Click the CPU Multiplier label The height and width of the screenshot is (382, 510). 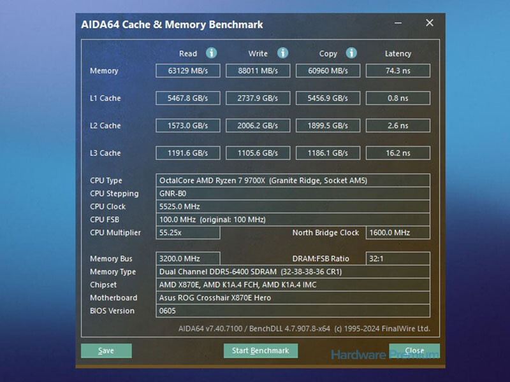pyautogui.click(x=115, y=232)
